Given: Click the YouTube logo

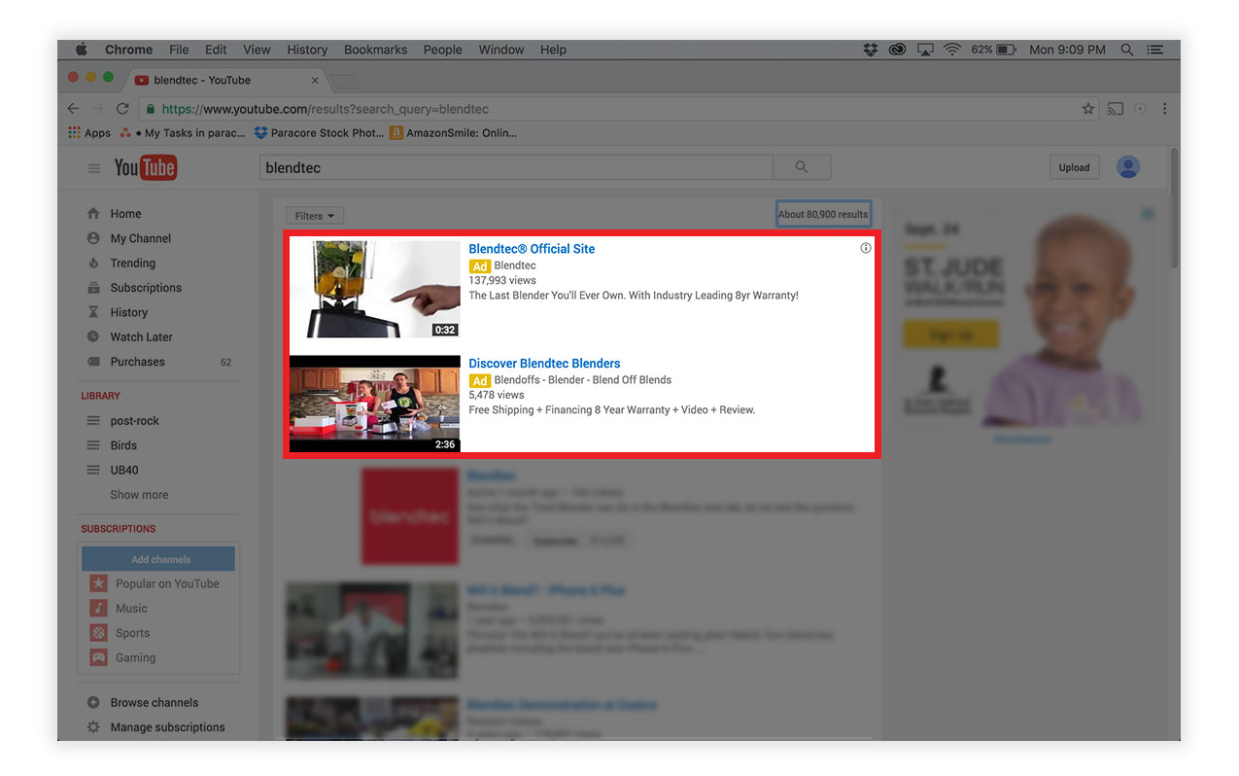Looking at the screenshot, I should pos(145,167).
